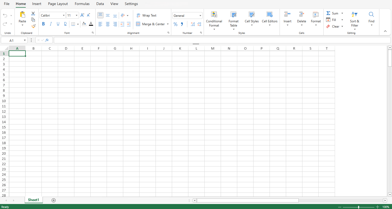Click the decrease indent icon

pos(122,24)
